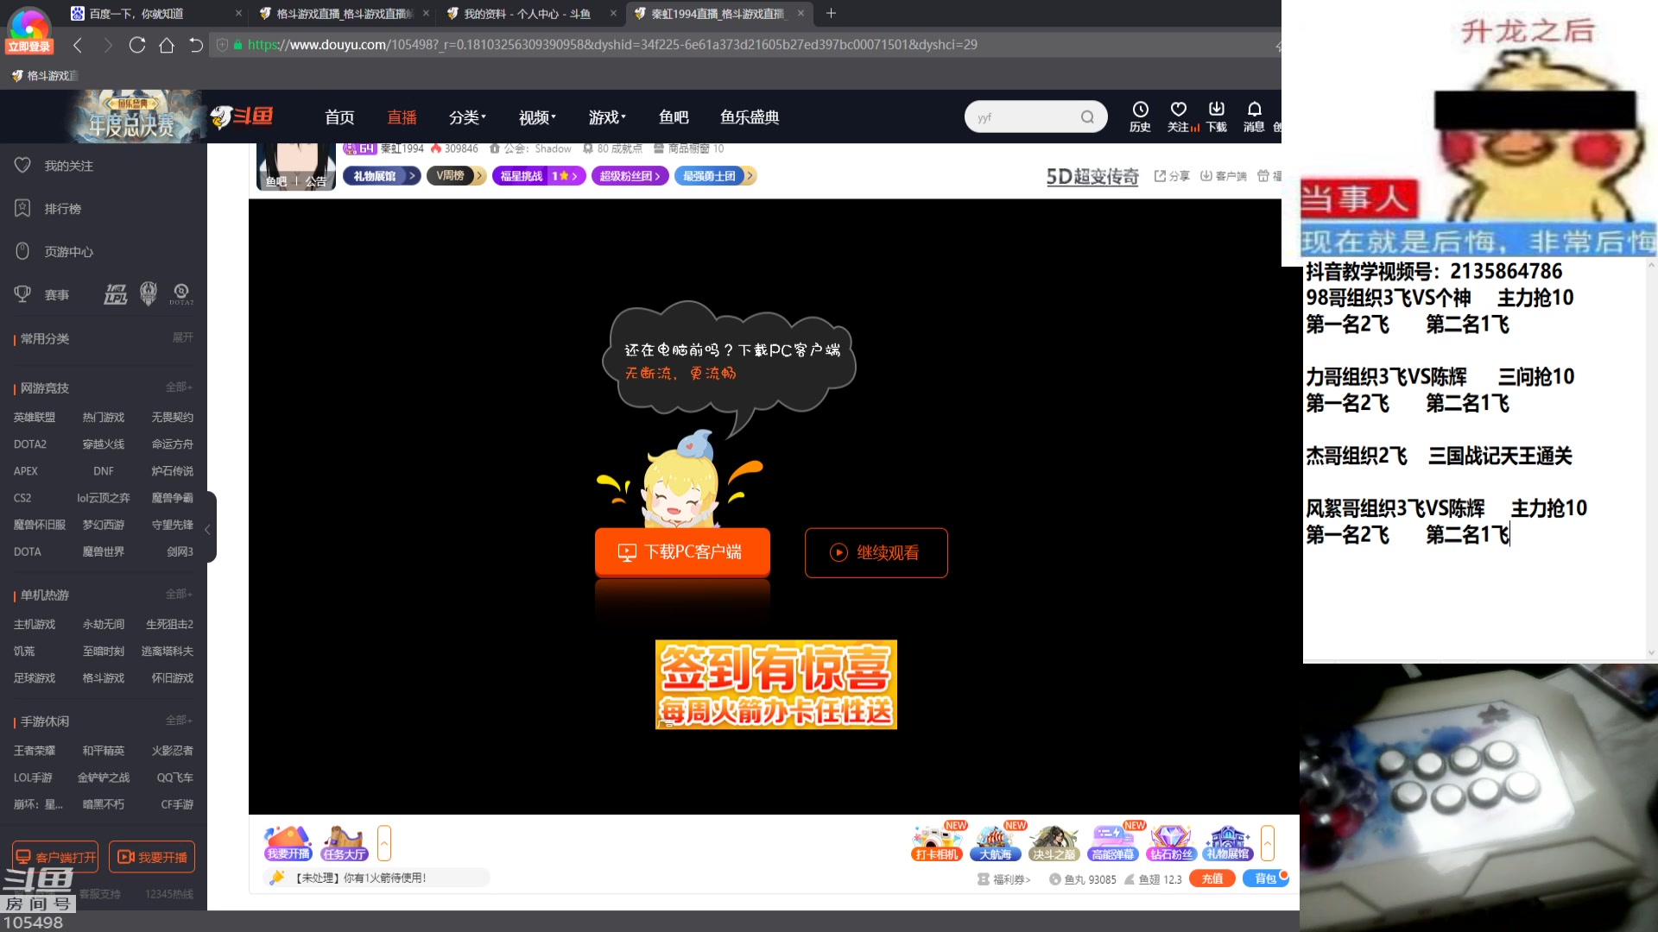The width and height of the screenshot is (1658, 932).
Task: Open the V周榜 badge
Action: tap(457, 176)
